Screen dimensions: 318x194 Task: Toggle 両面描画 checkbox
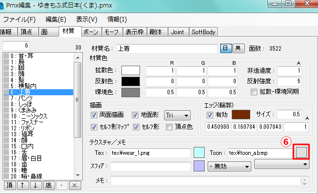94,115
